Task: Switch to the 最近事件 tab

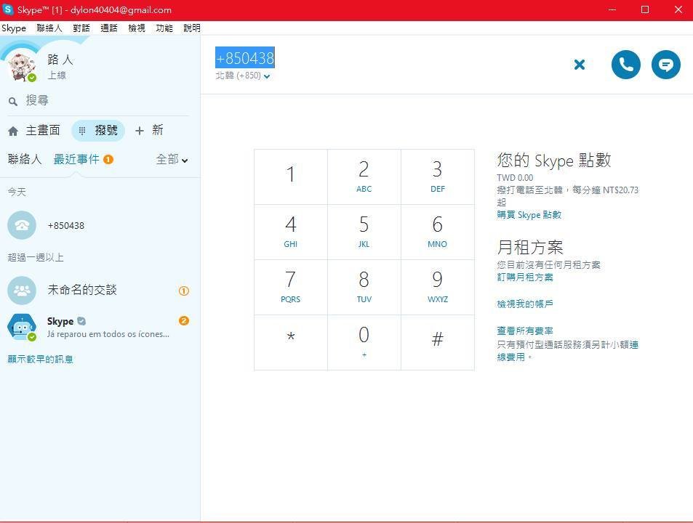Action: click(x=76, y=159)
